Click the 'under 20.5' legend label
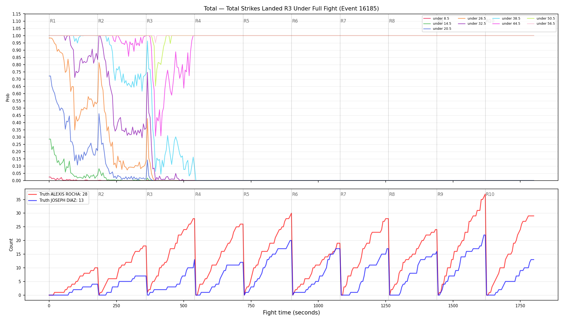 (442, 29)
